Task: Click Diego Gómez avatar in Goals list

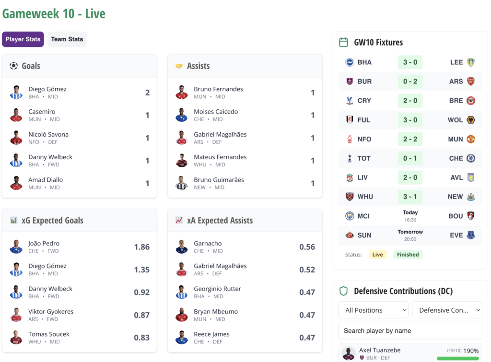Action: point(16,92)
